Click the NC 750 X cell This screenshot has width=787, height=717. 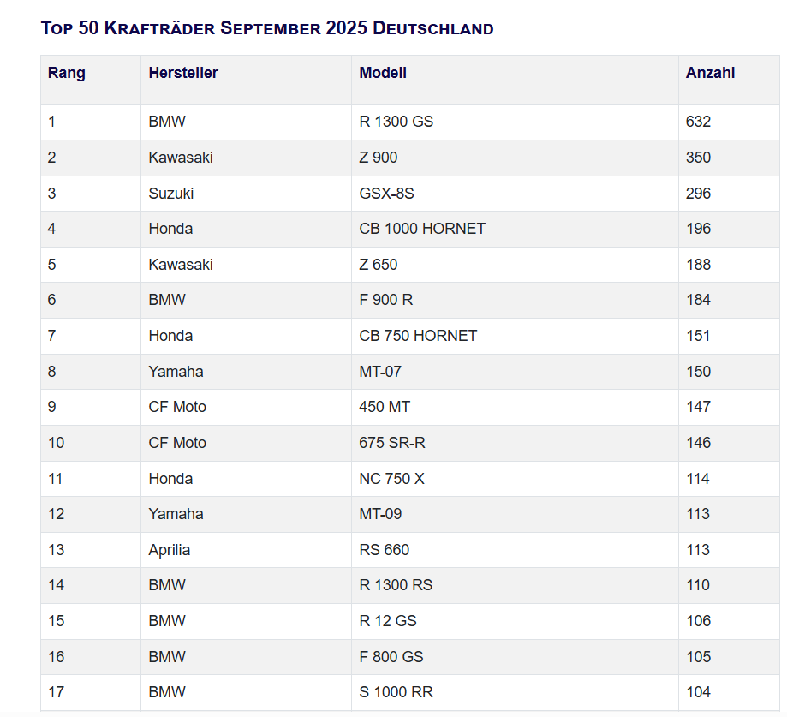(391, 479)
